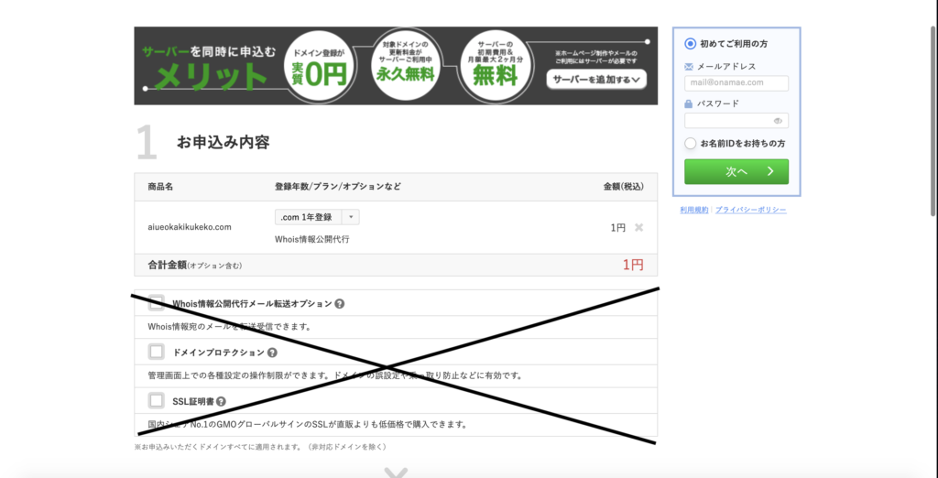The height and width of the screenshot is (478, 938).
Task: Click 金額(税込) column header
Action: pyautogui.click(x=623, y=187)
